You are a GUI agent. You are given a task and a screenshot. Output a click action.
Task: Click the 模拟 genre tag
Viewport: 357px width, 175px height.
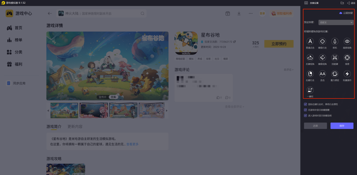point(191,59)
